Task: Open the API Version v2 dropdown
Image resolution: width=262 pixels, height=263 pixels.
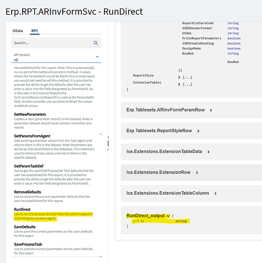Action: (56, 57)
